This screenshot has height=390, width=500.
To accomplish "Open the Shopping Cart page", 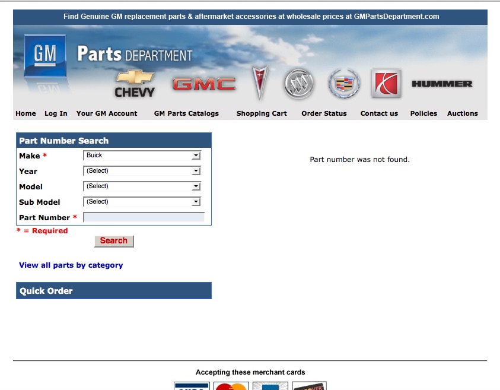I will tap(262, 113).
